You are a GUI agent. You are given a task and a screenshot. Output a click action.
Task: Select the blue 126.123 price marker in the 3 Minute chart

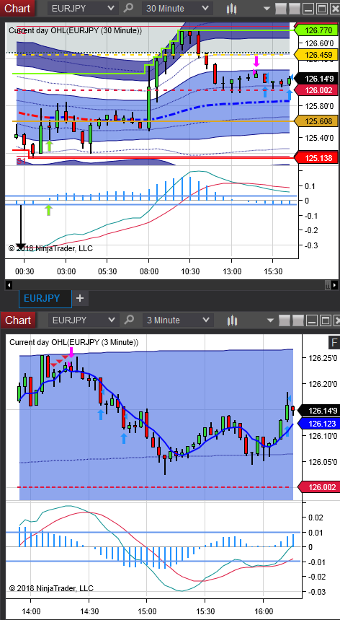coord(317,424)
